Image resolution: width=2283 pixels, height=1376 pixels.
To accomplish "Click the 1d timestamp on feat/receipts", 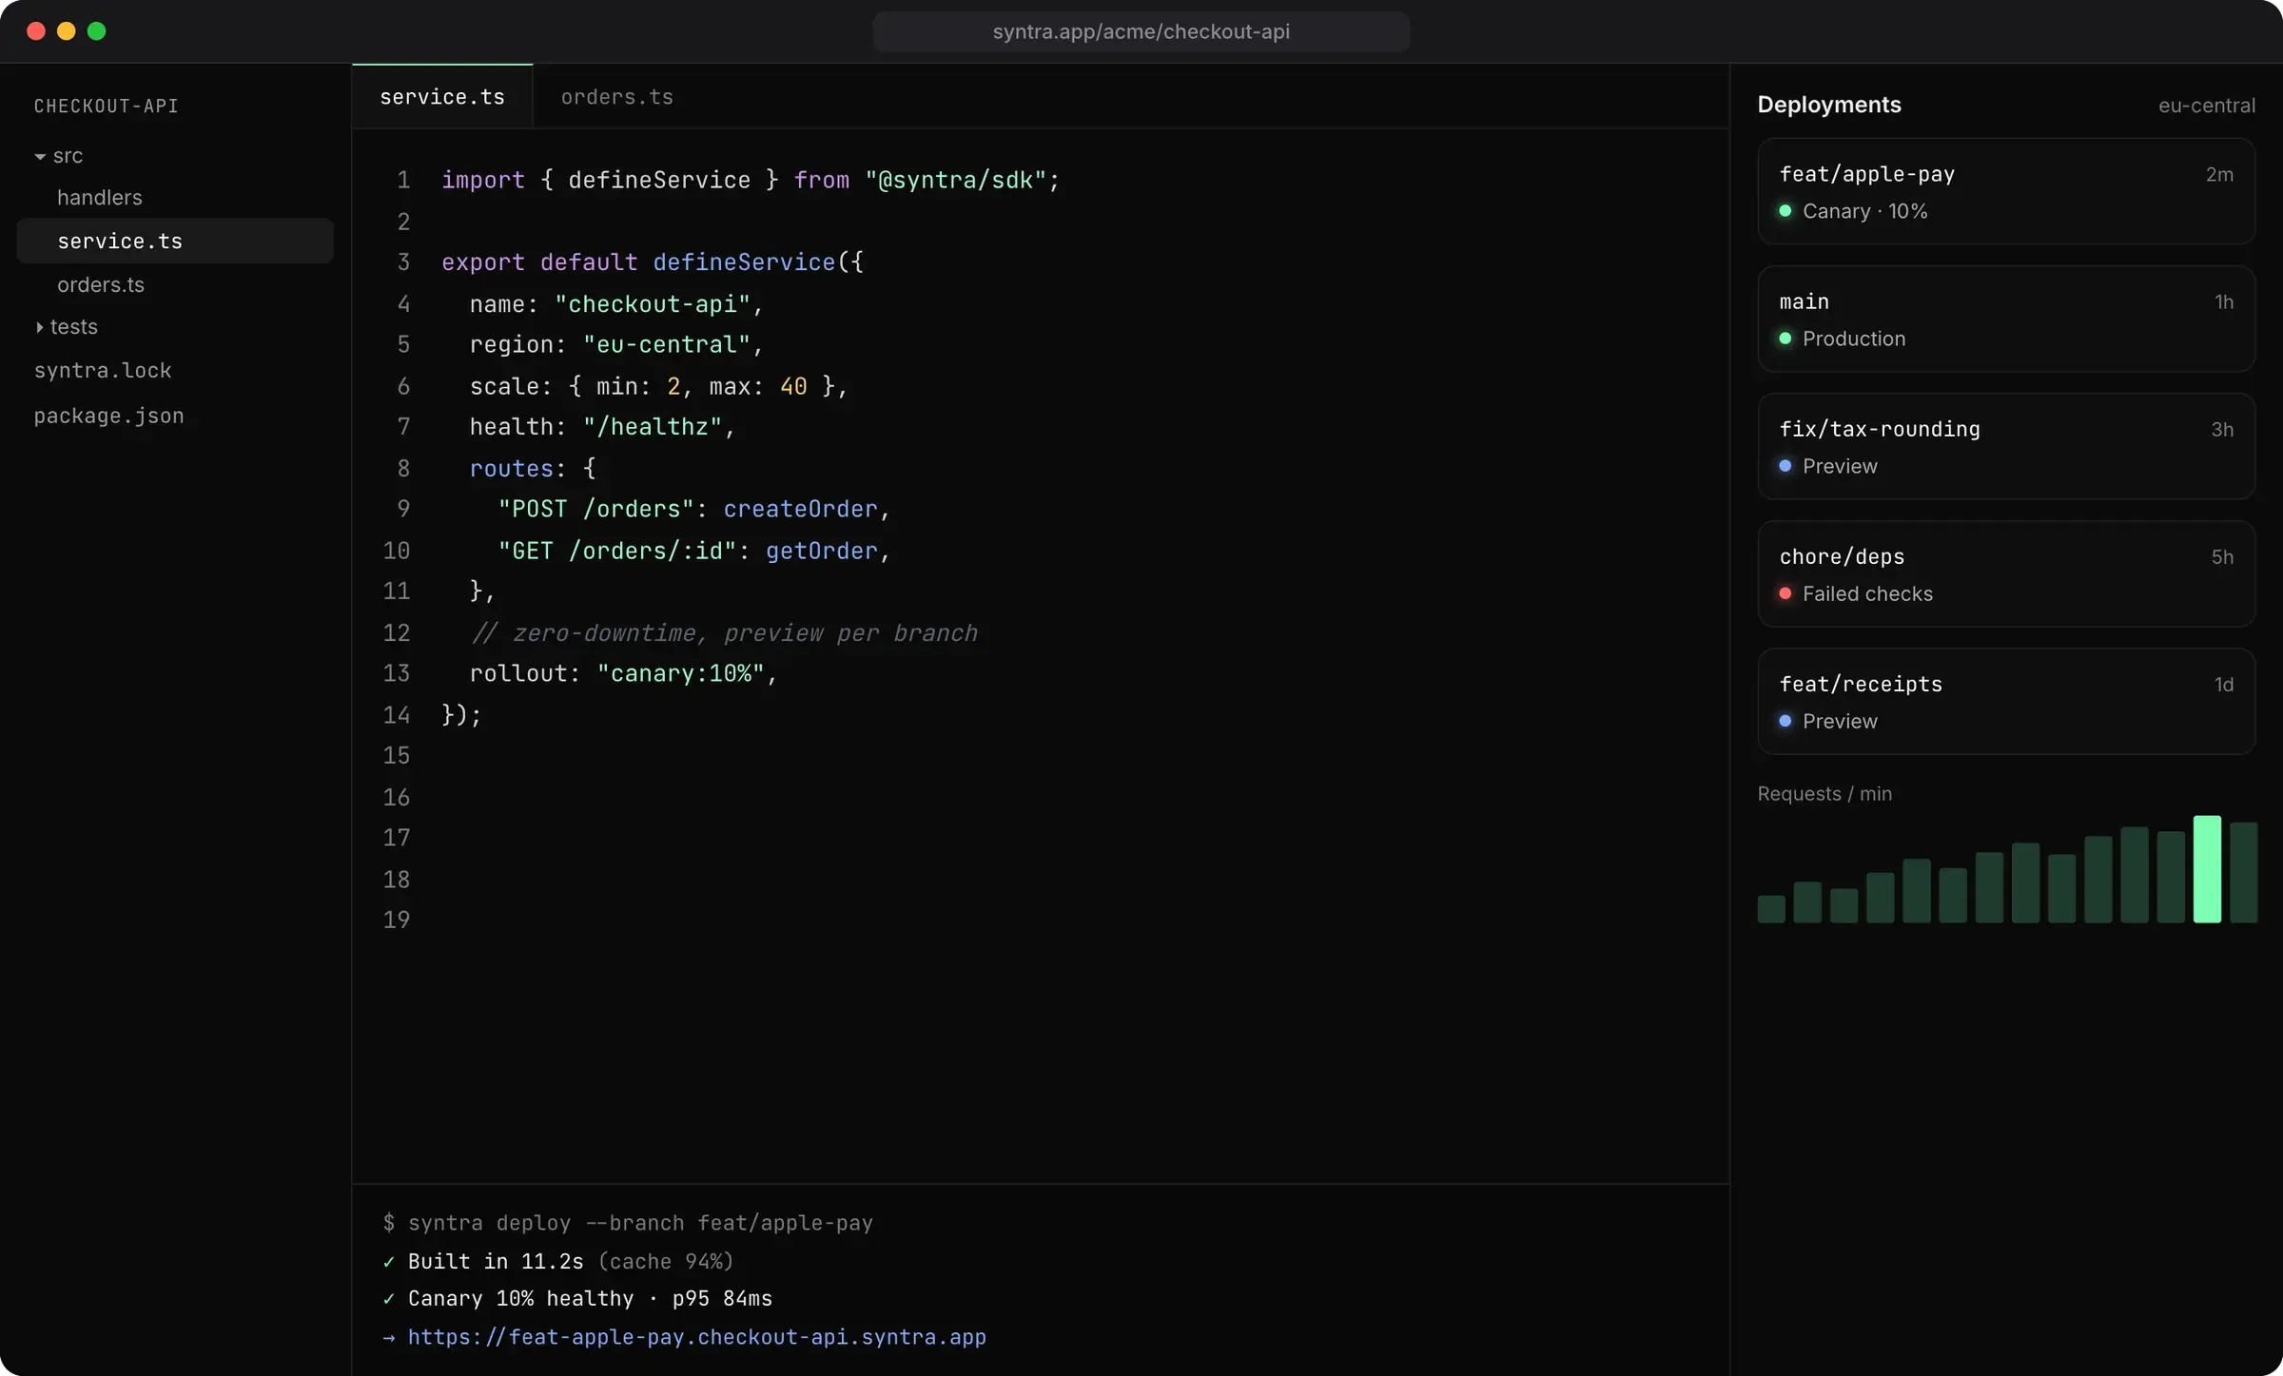I will click(2223, 685).
